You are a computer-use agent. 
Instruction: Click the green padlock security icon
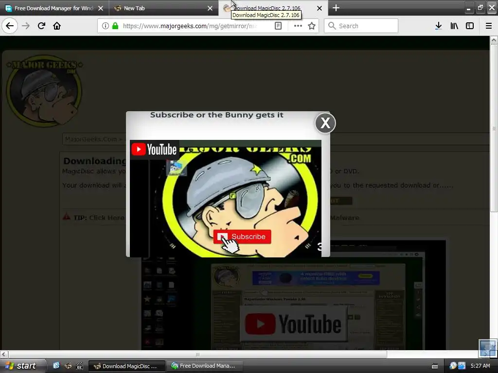[x=115, y=26]
